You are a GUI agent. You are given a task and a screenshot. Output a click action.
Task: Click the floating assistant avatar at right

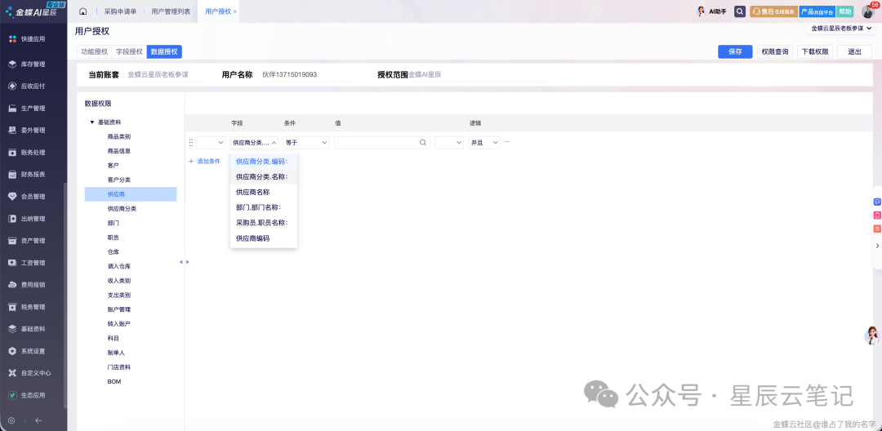tap(872, 335)
